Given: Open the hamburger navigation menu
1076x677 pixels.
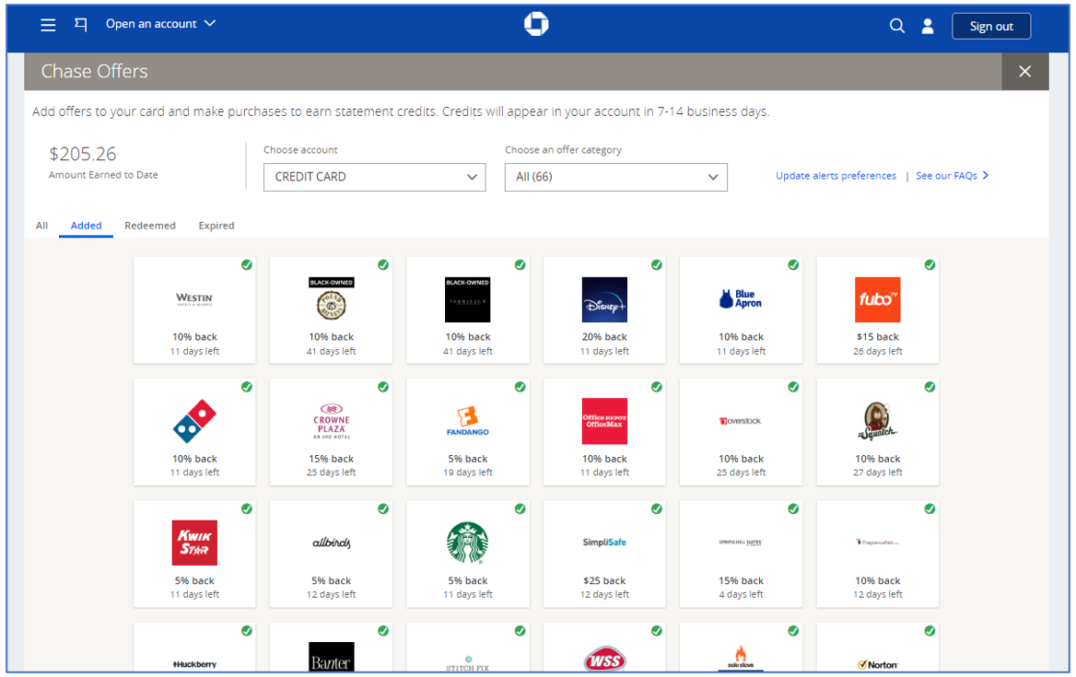Looking at the screenshot, I should point(48,26).
